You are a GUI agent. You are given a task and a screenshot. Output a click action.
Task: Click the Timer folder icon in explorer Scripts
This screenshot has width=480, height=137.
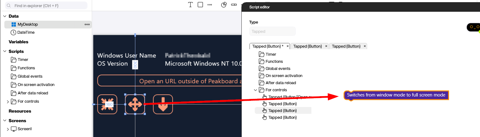[x=13, y=60]
